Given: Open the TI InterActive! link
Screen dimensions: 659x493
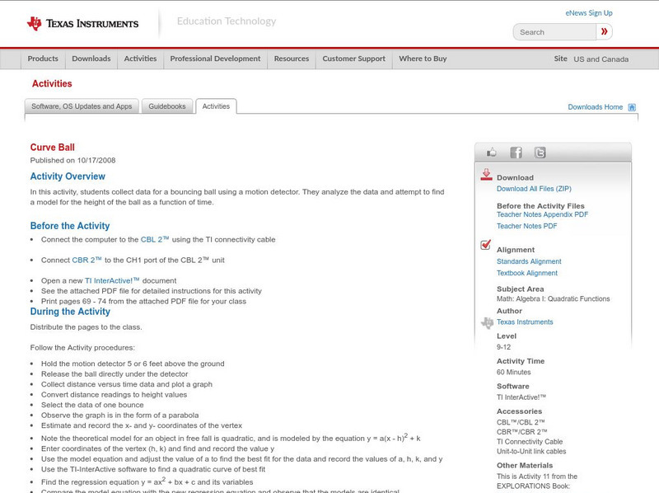Looking at the screenshot, I should point(112,280).
